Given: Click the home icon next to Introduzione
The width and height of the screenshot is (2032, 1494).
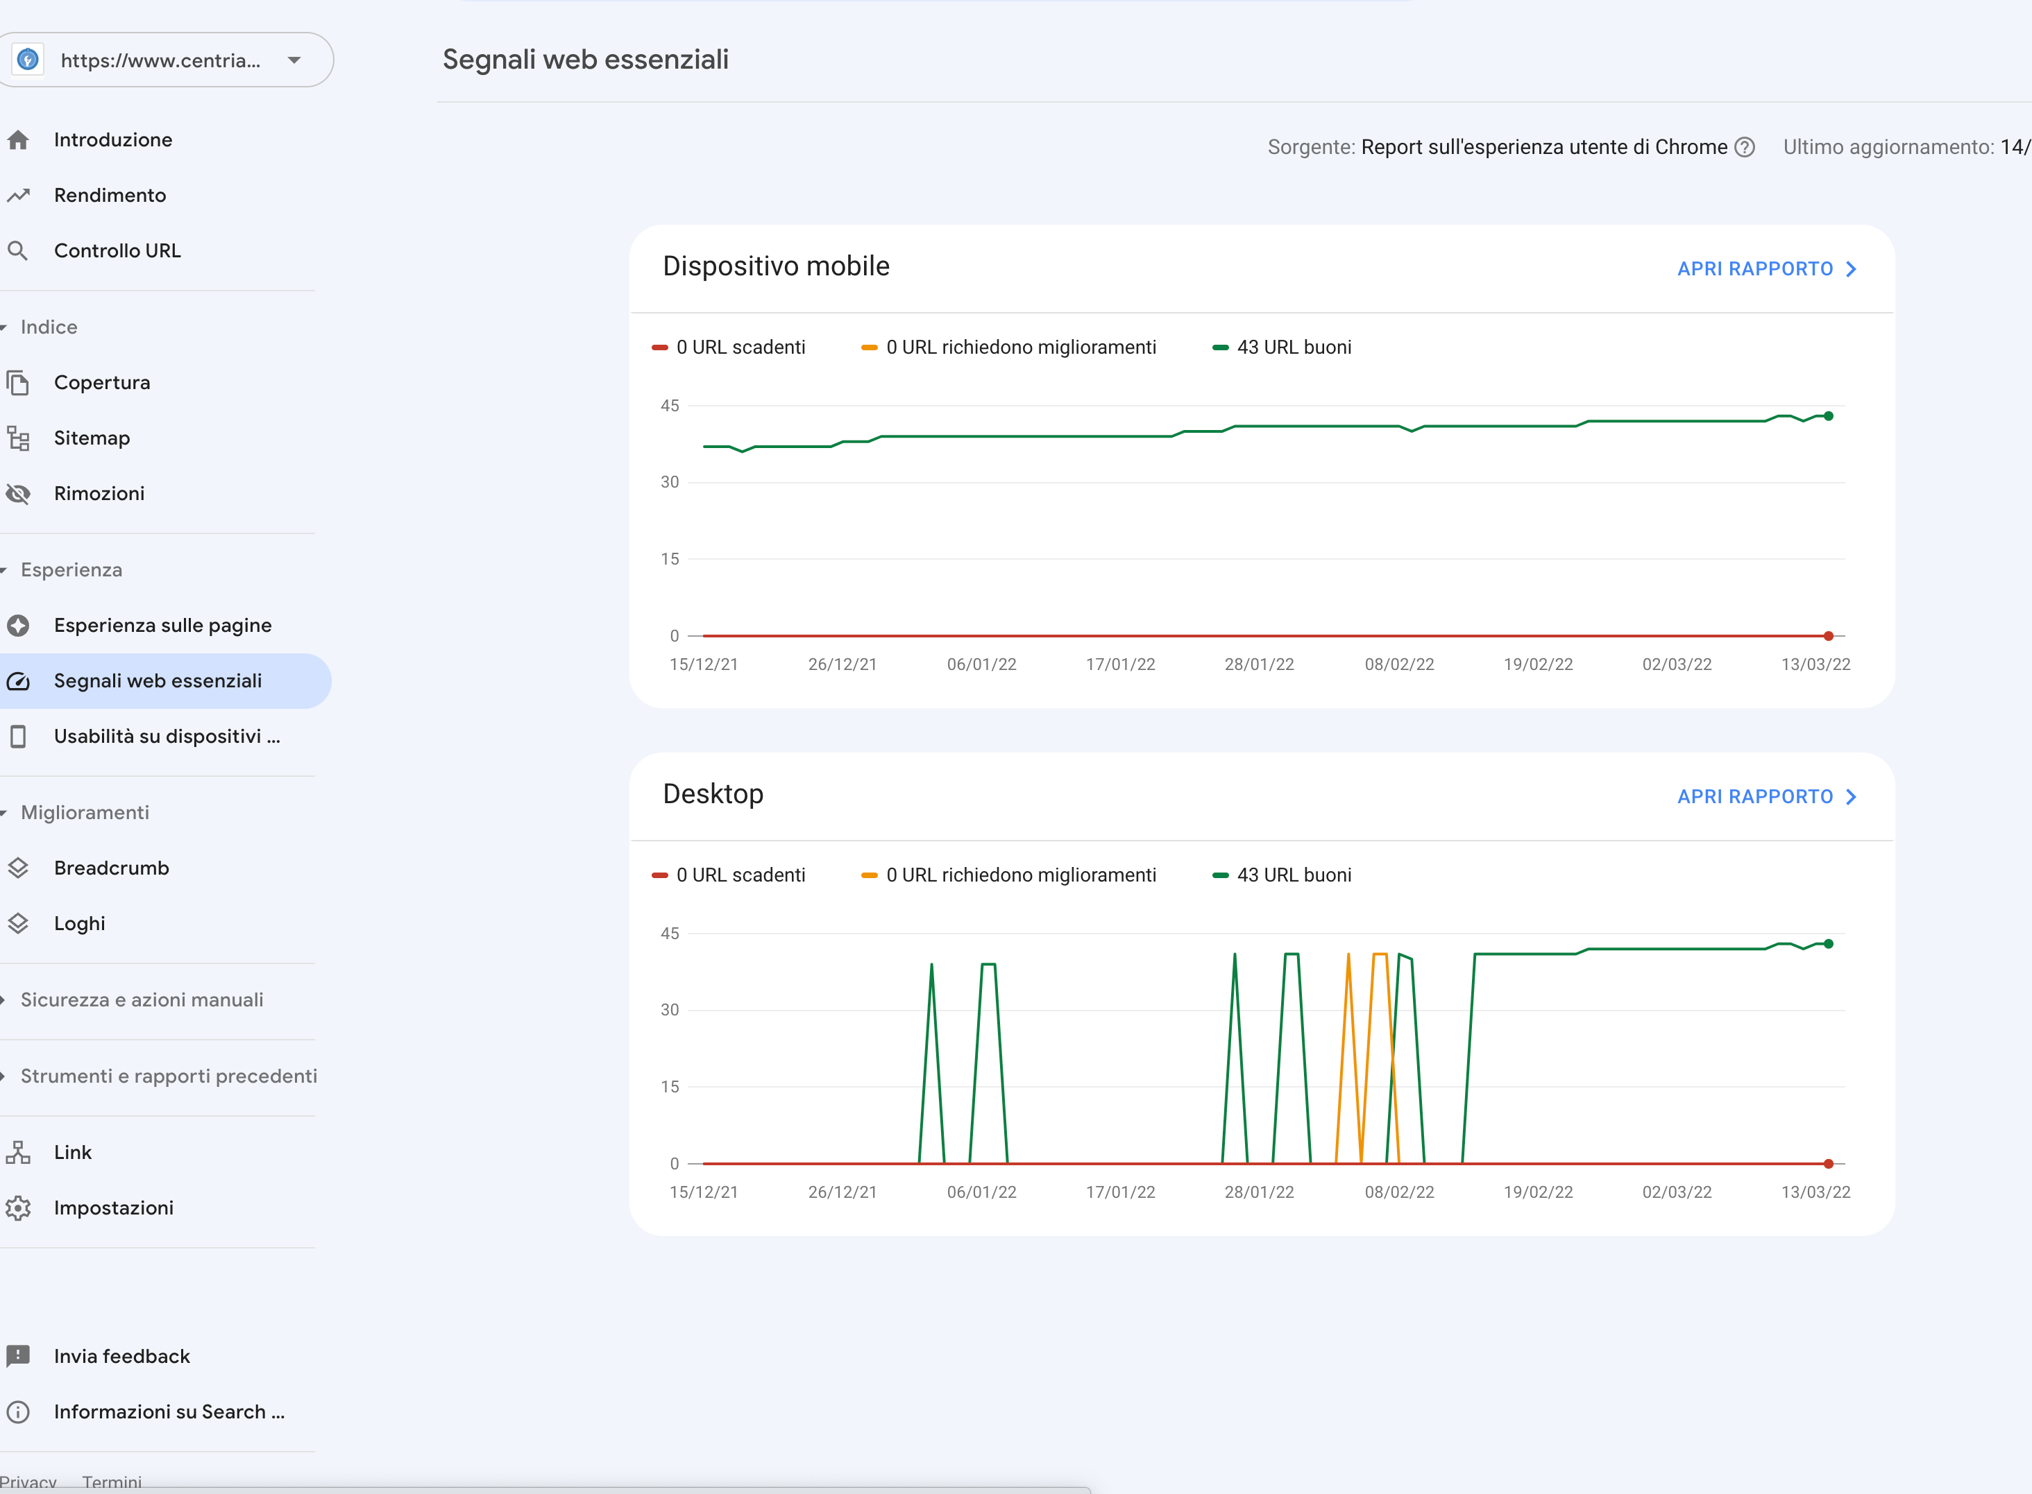Looking at the screenshot, I should (18, 139).
